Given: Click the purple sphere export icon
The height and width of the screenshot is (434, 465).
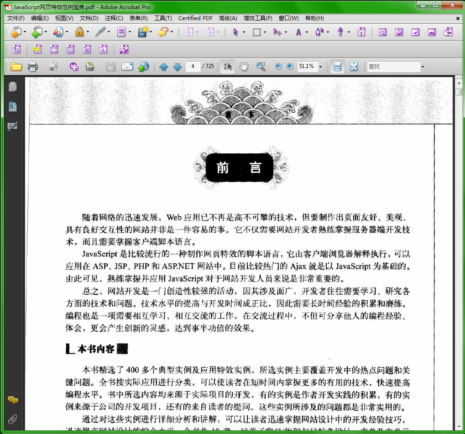Looking at the screenshot, I should click(x=74, y=67).
